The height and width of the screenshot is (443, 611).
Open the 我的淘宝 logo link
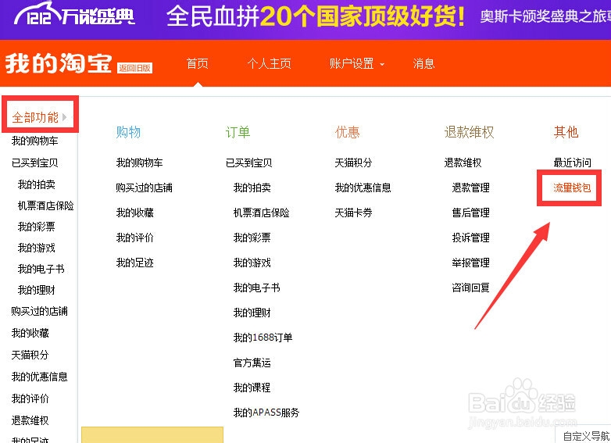point(59,63)
